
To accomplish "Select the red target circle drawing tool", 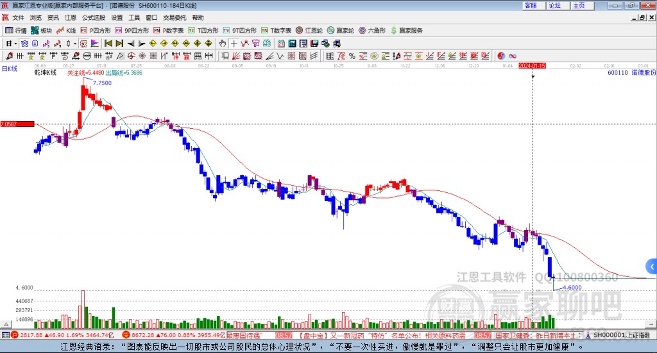I will tap(131, 56).
